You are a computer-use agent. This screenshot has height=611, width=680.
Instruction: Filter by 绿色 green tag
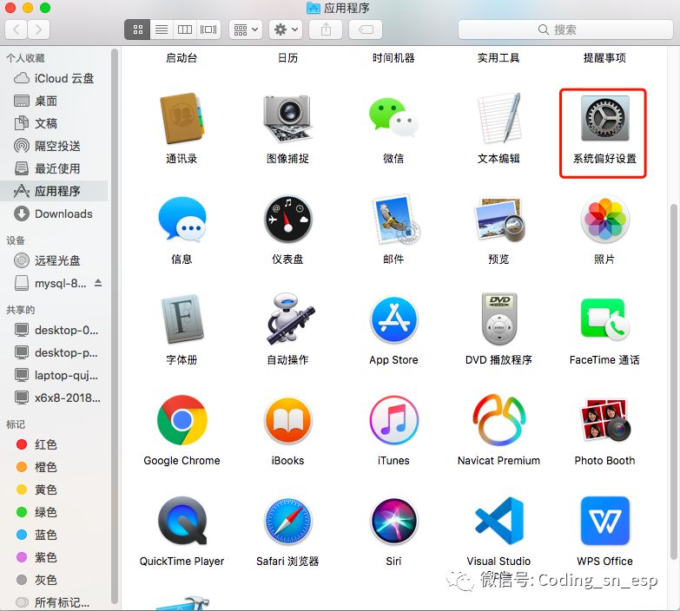[x=54, y=512]
